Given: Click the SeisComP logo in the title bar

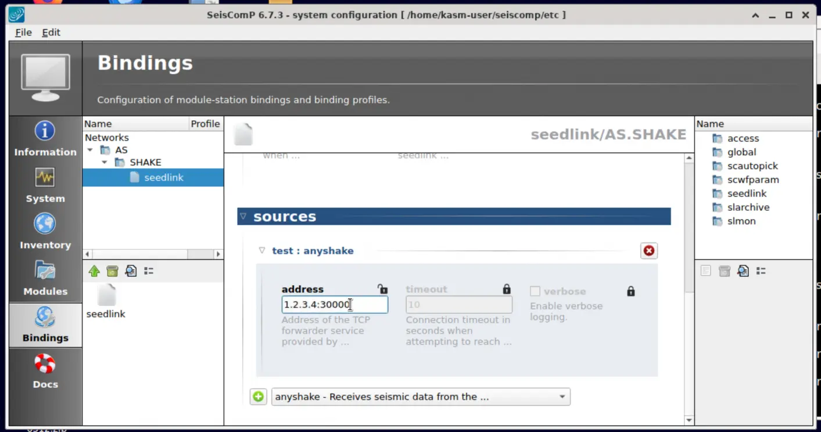Looking at the screenshot, I should 17,15.
